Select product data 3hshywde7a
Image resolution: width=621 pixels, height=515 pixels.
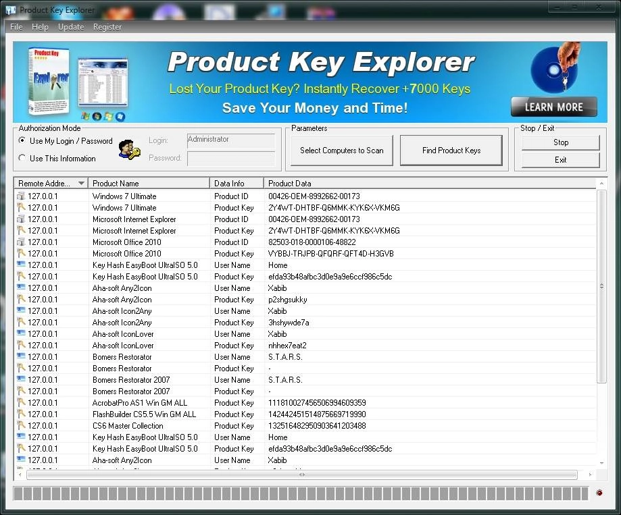(x=289, y=323)
